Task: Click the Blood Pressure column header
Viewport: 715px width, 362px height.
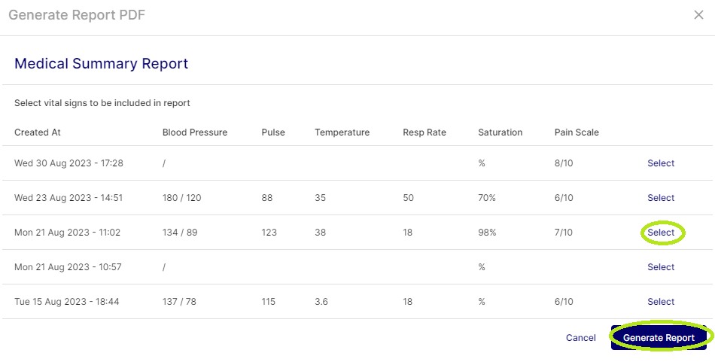Action: coord(195,132)
